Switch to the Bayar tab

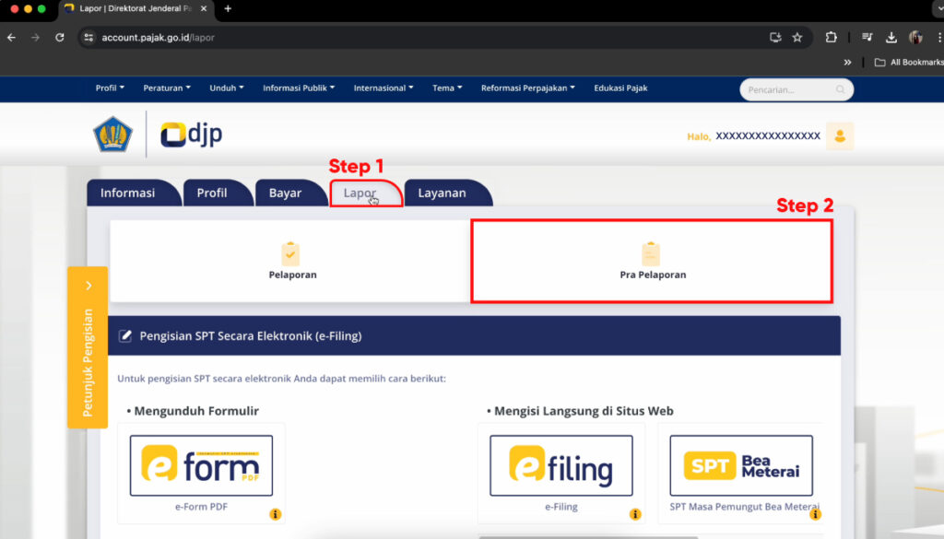point(285,193)
